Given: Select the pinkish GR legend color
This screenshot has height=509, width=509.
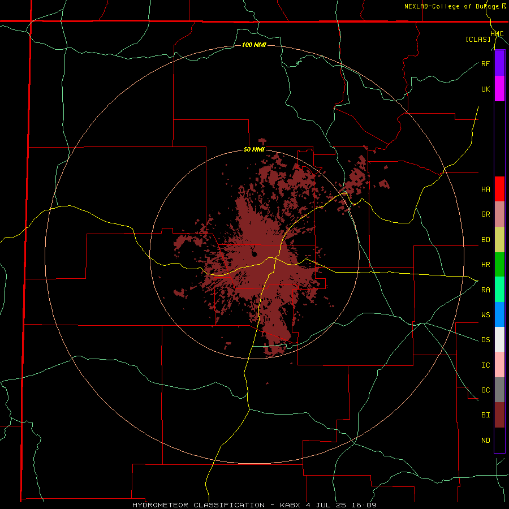Looking at the screenshot, I should 499,214.
